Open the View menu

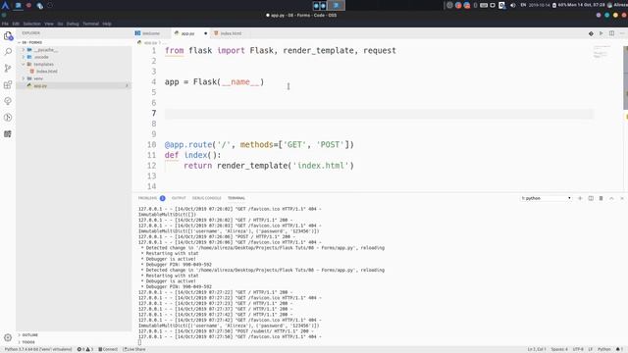point(49,24)
